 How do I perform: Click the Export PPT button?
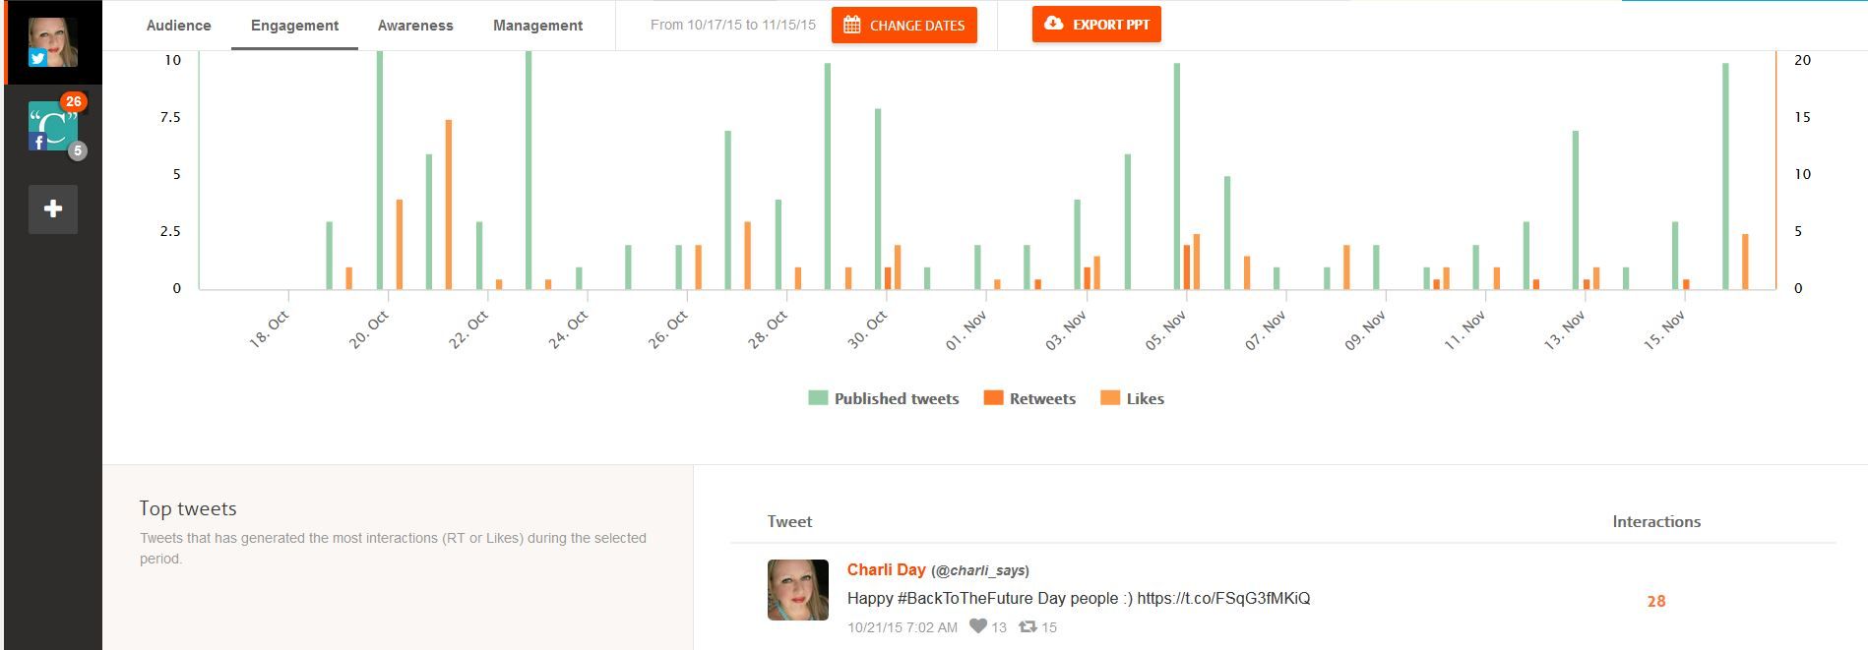(1096, 25)
